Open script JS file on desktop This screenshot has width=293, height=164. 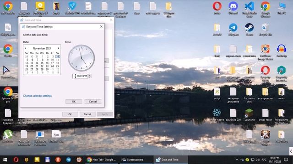click(x=217, y=94)
